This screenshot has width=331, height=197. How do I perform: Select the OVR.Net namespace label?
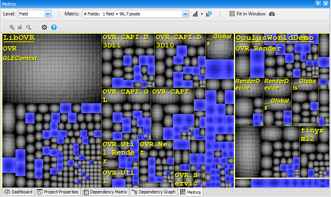click(153, 148)
